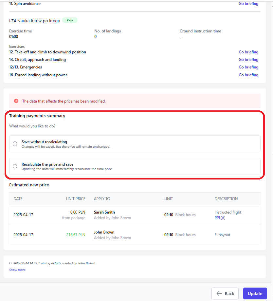Viewport: 273px width, 301px height.
Task: Click the 216.67 PLN unit price
Action: (76, 235)
